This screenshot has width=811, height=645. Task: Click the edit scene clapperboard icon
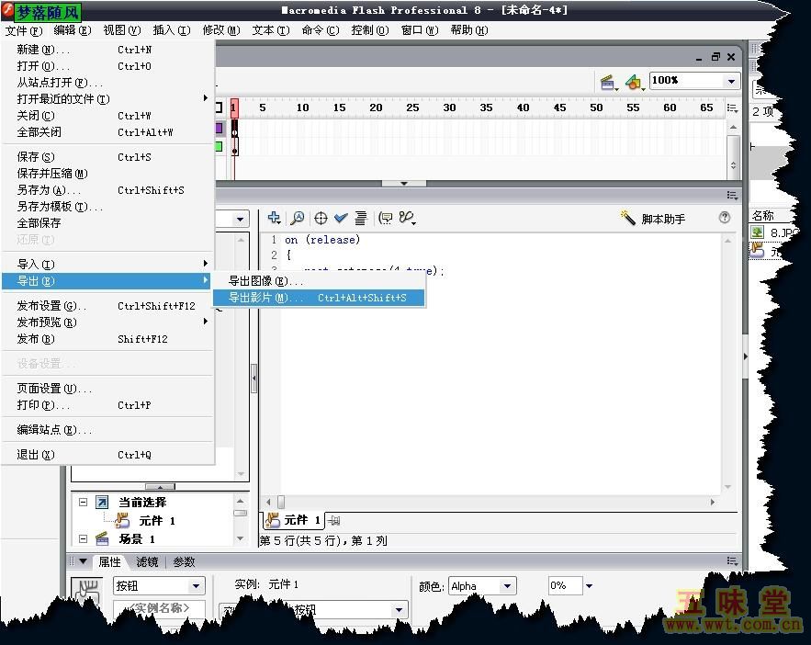pos(608,83)
